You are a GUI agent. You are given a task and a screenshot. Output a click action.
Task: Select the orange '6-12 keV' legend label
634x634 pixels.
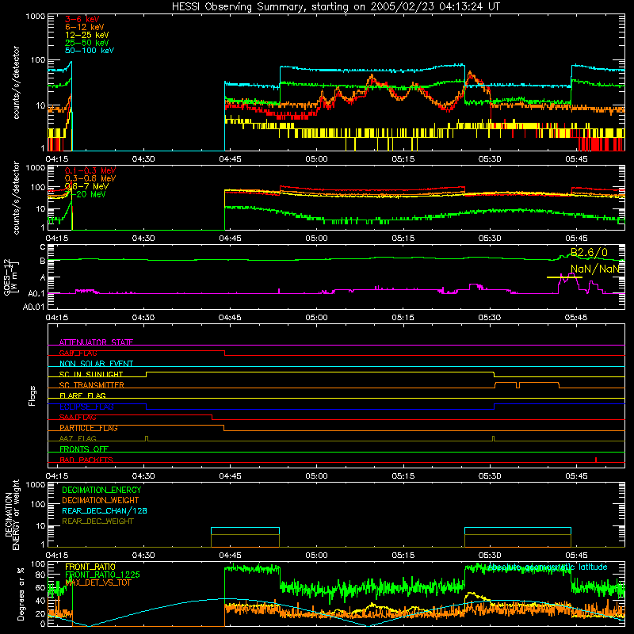85,27
